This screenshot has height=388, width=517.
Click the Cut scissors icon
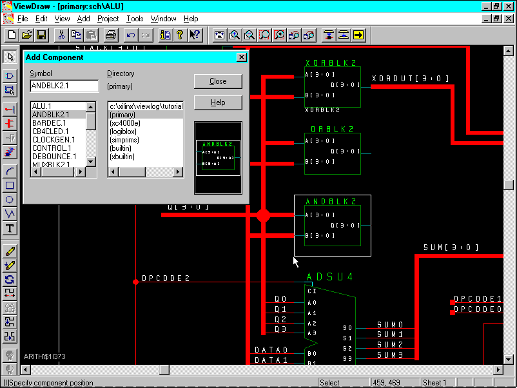tap(61, 35)
